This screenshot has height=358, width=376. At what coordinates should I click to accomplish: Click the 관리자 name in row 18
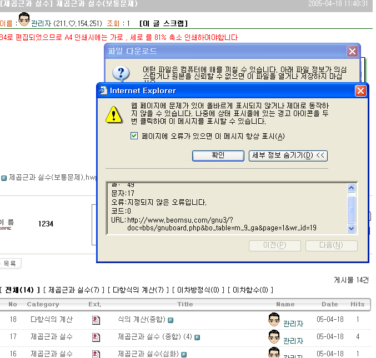tap(293, 324)
